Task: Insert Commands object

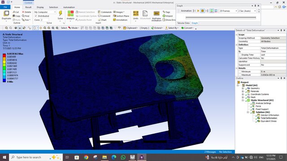Action: click(x=104, y=12)
